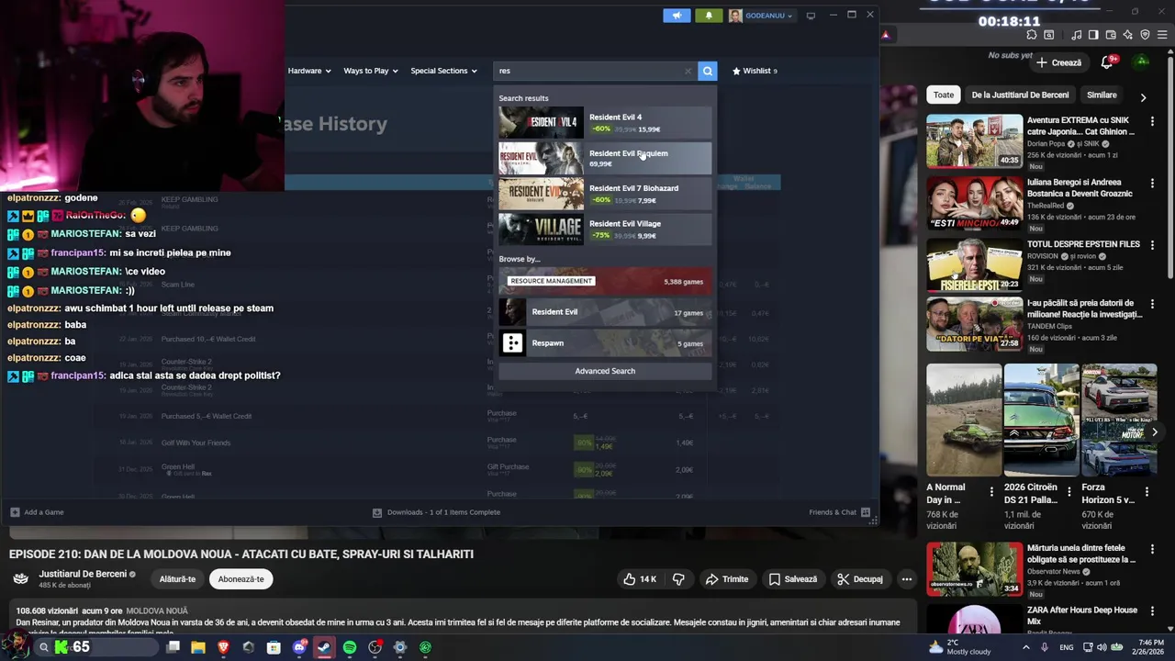Screen dimensions: 1175x661
Task: Select De la Justitiarul De Berceni chip
Action: point(1020,95)
